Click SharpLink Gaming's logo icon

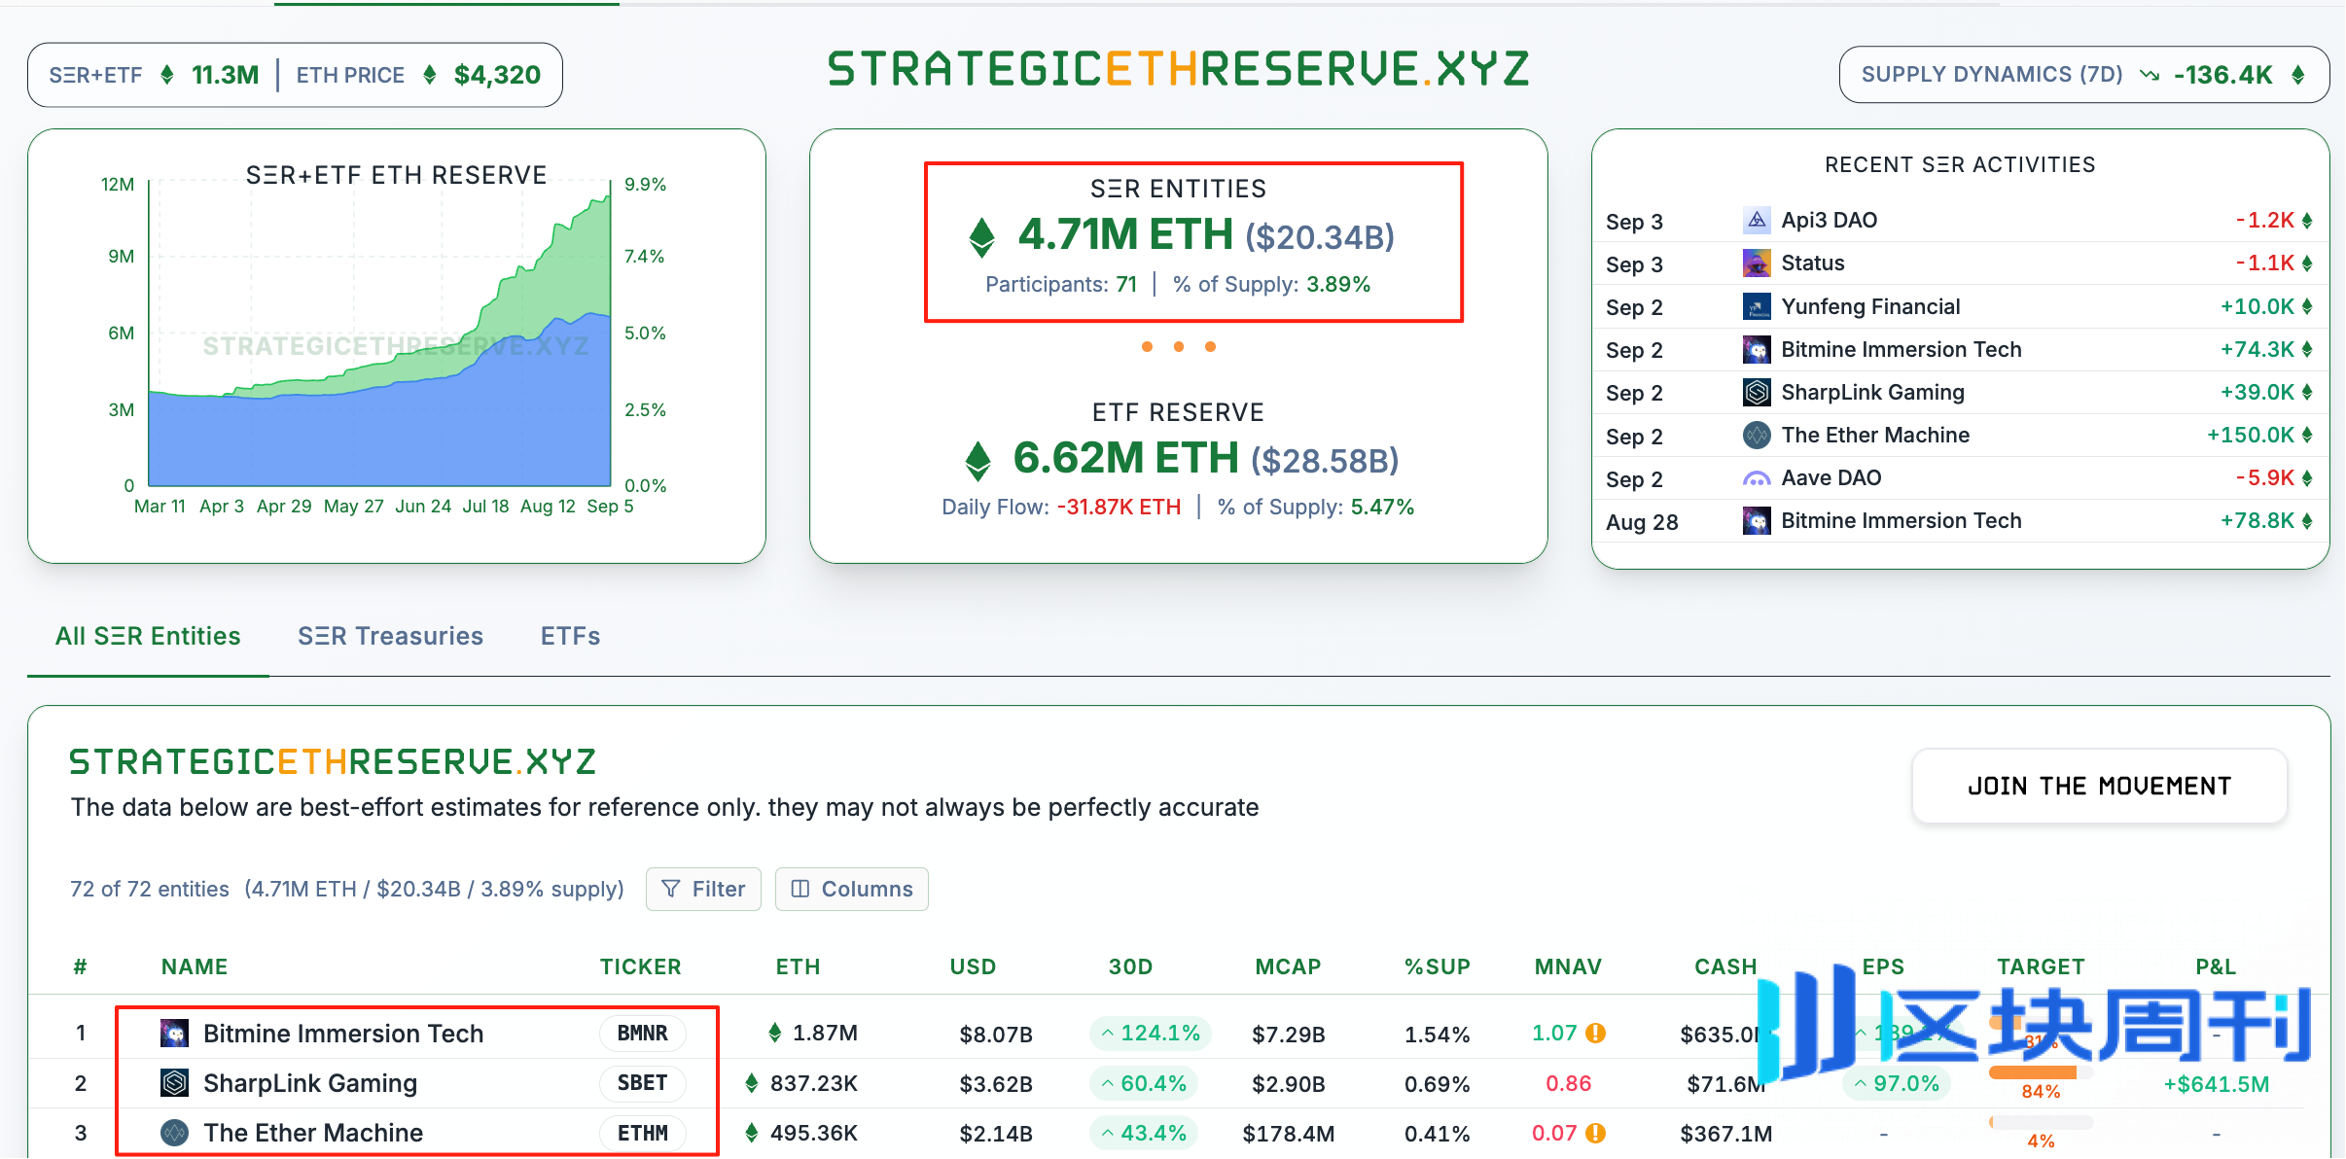[x=174, y=1082]
